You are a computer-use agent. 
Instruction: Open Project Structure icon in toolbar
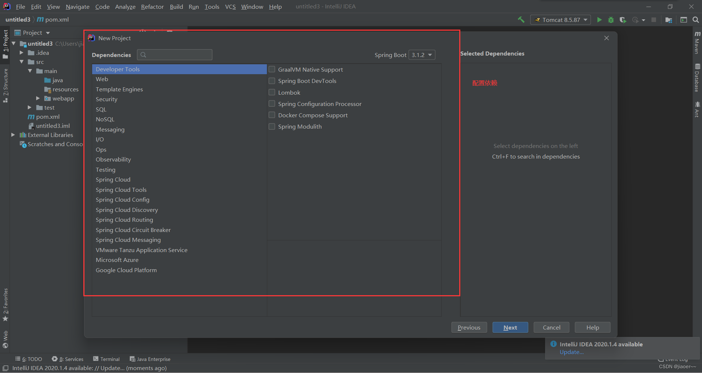(669, 20)
